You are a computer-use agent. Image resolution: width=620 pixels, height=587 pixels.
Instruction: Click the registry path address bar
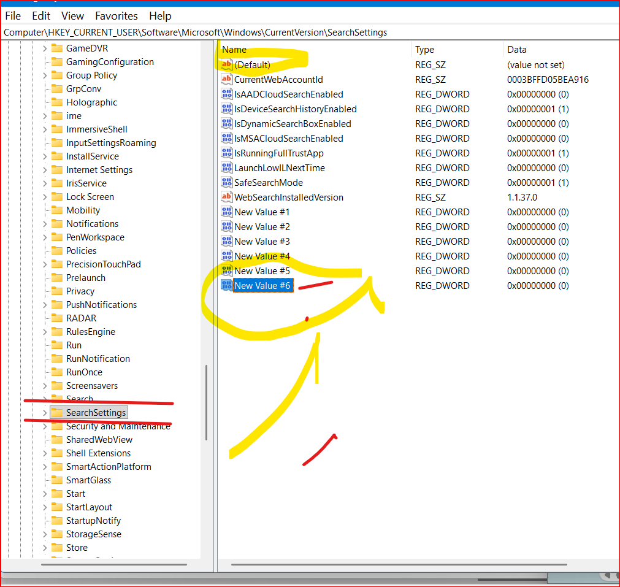310,33
